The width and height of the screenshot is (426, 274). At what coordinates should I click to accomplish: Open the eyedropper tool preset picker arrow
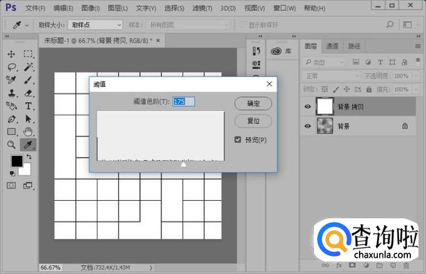pyautogui.click(x=27, y=25)
